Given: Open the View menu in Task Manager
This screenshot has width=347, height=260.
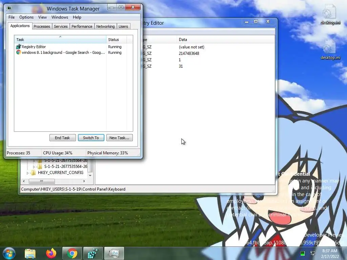Looking at the screenshot, I should click(x=42, y=17).
